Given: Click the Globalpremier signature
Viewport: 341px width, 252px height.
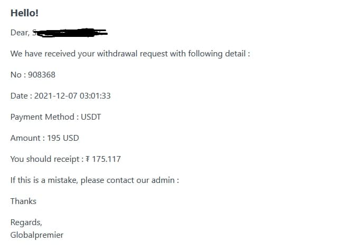Looking at the screenshot, I should 37,235.
